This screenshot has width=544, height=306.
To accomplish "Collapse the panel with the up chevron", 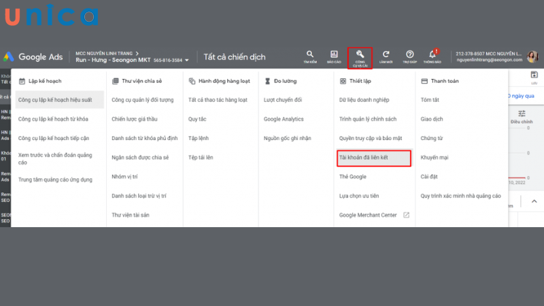I will tap(534, 201).
